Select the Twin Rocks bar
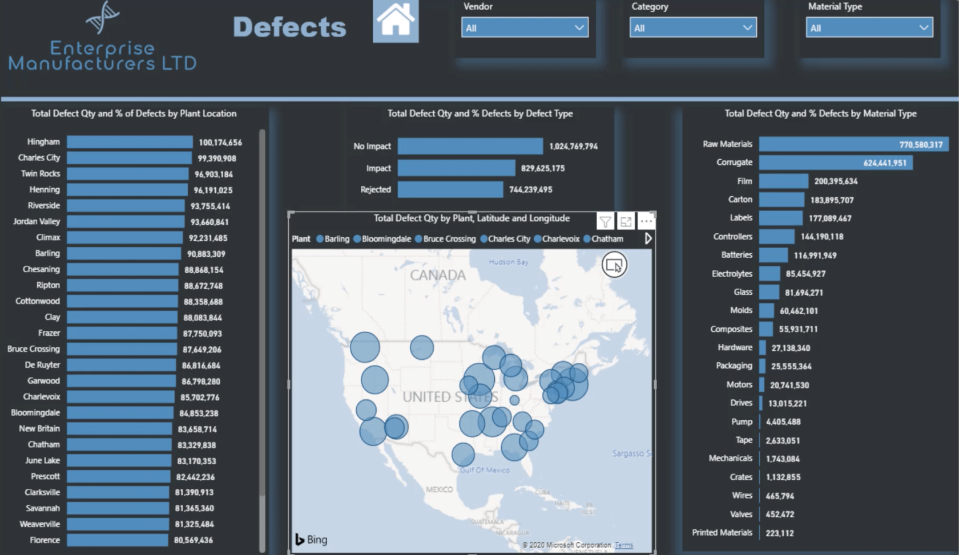This screenshot has width=959, height=555. pos(127,174)
